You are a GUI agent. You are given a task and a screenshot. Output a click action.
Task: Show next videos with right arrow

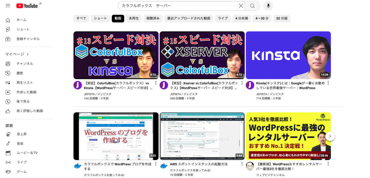[330, 136]
